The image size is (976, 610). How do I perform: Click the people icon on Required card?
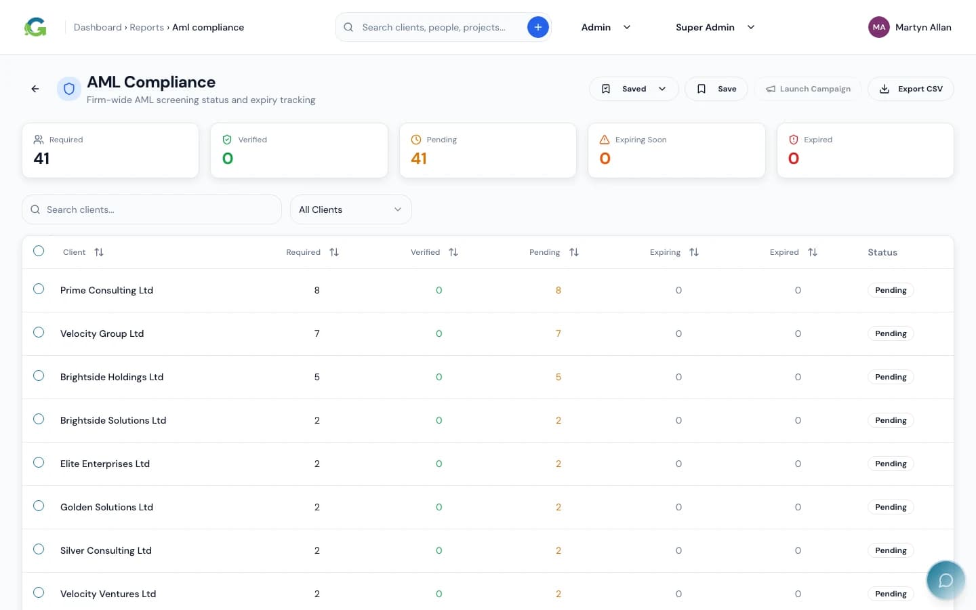[x=39, y=140]
